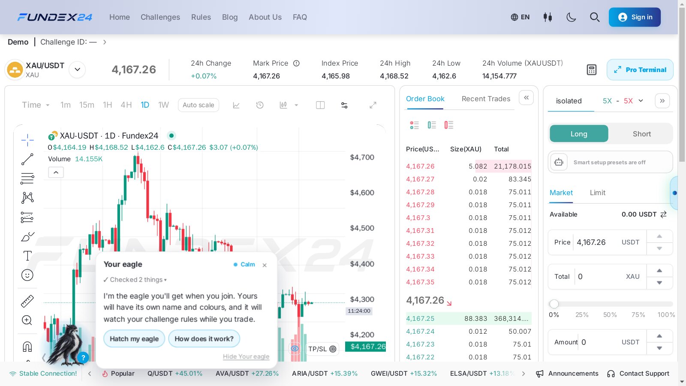Open the chart indicators icon
686x386 pixels.
pyautogui.click(x=236, y=105)
